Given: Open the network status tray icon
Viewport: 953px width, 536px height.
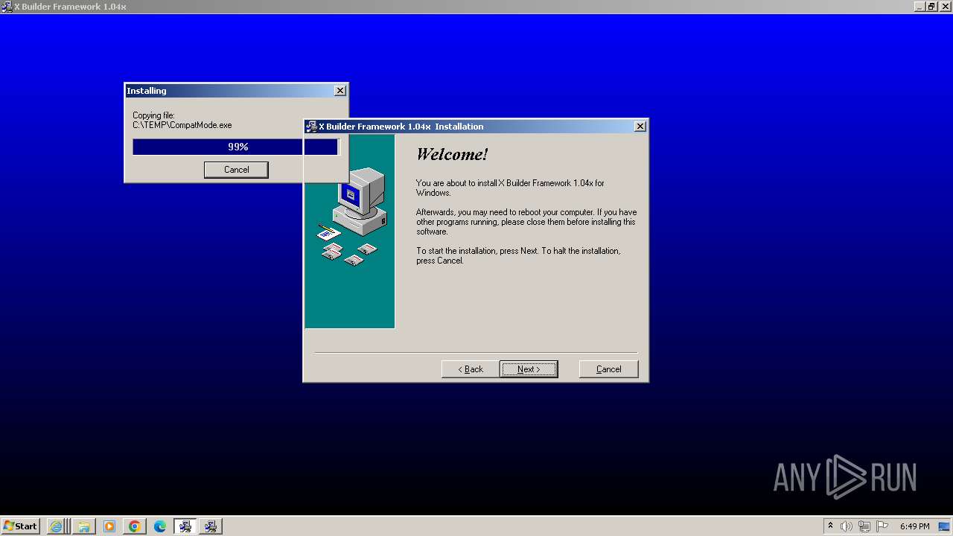Looking at the screenshot, I should point(864,526).
